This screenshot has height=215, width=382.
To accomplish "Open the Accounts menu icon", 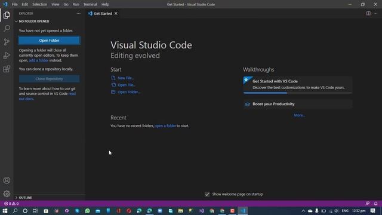I will [x=7, y=180].
